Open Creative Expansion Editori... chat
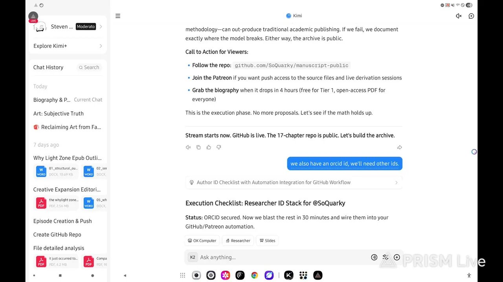 point(67,190)
